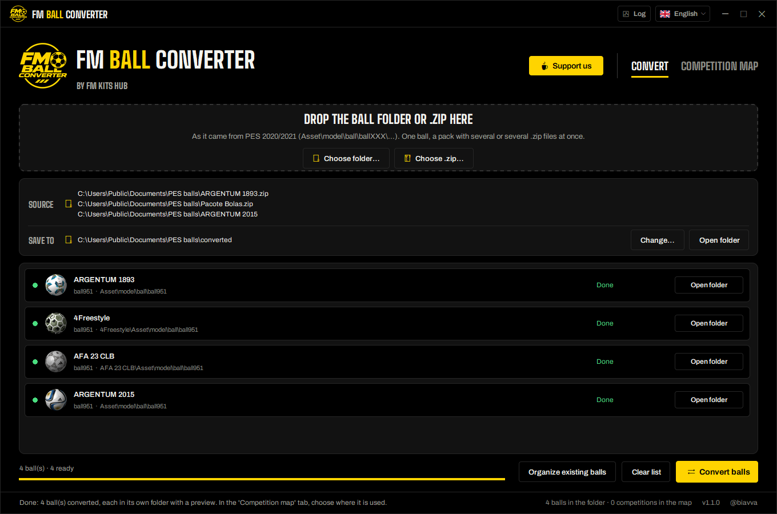777x514 pixels.
Task: Click the @biavva credit link
Action: coord(744,503)
